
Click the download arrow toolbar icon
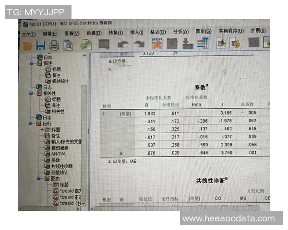(x=188, y=44)
